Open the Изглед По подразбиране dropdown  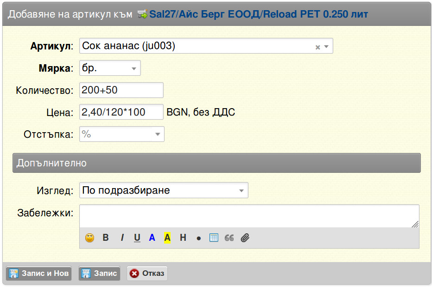click(x=164, y=190)
